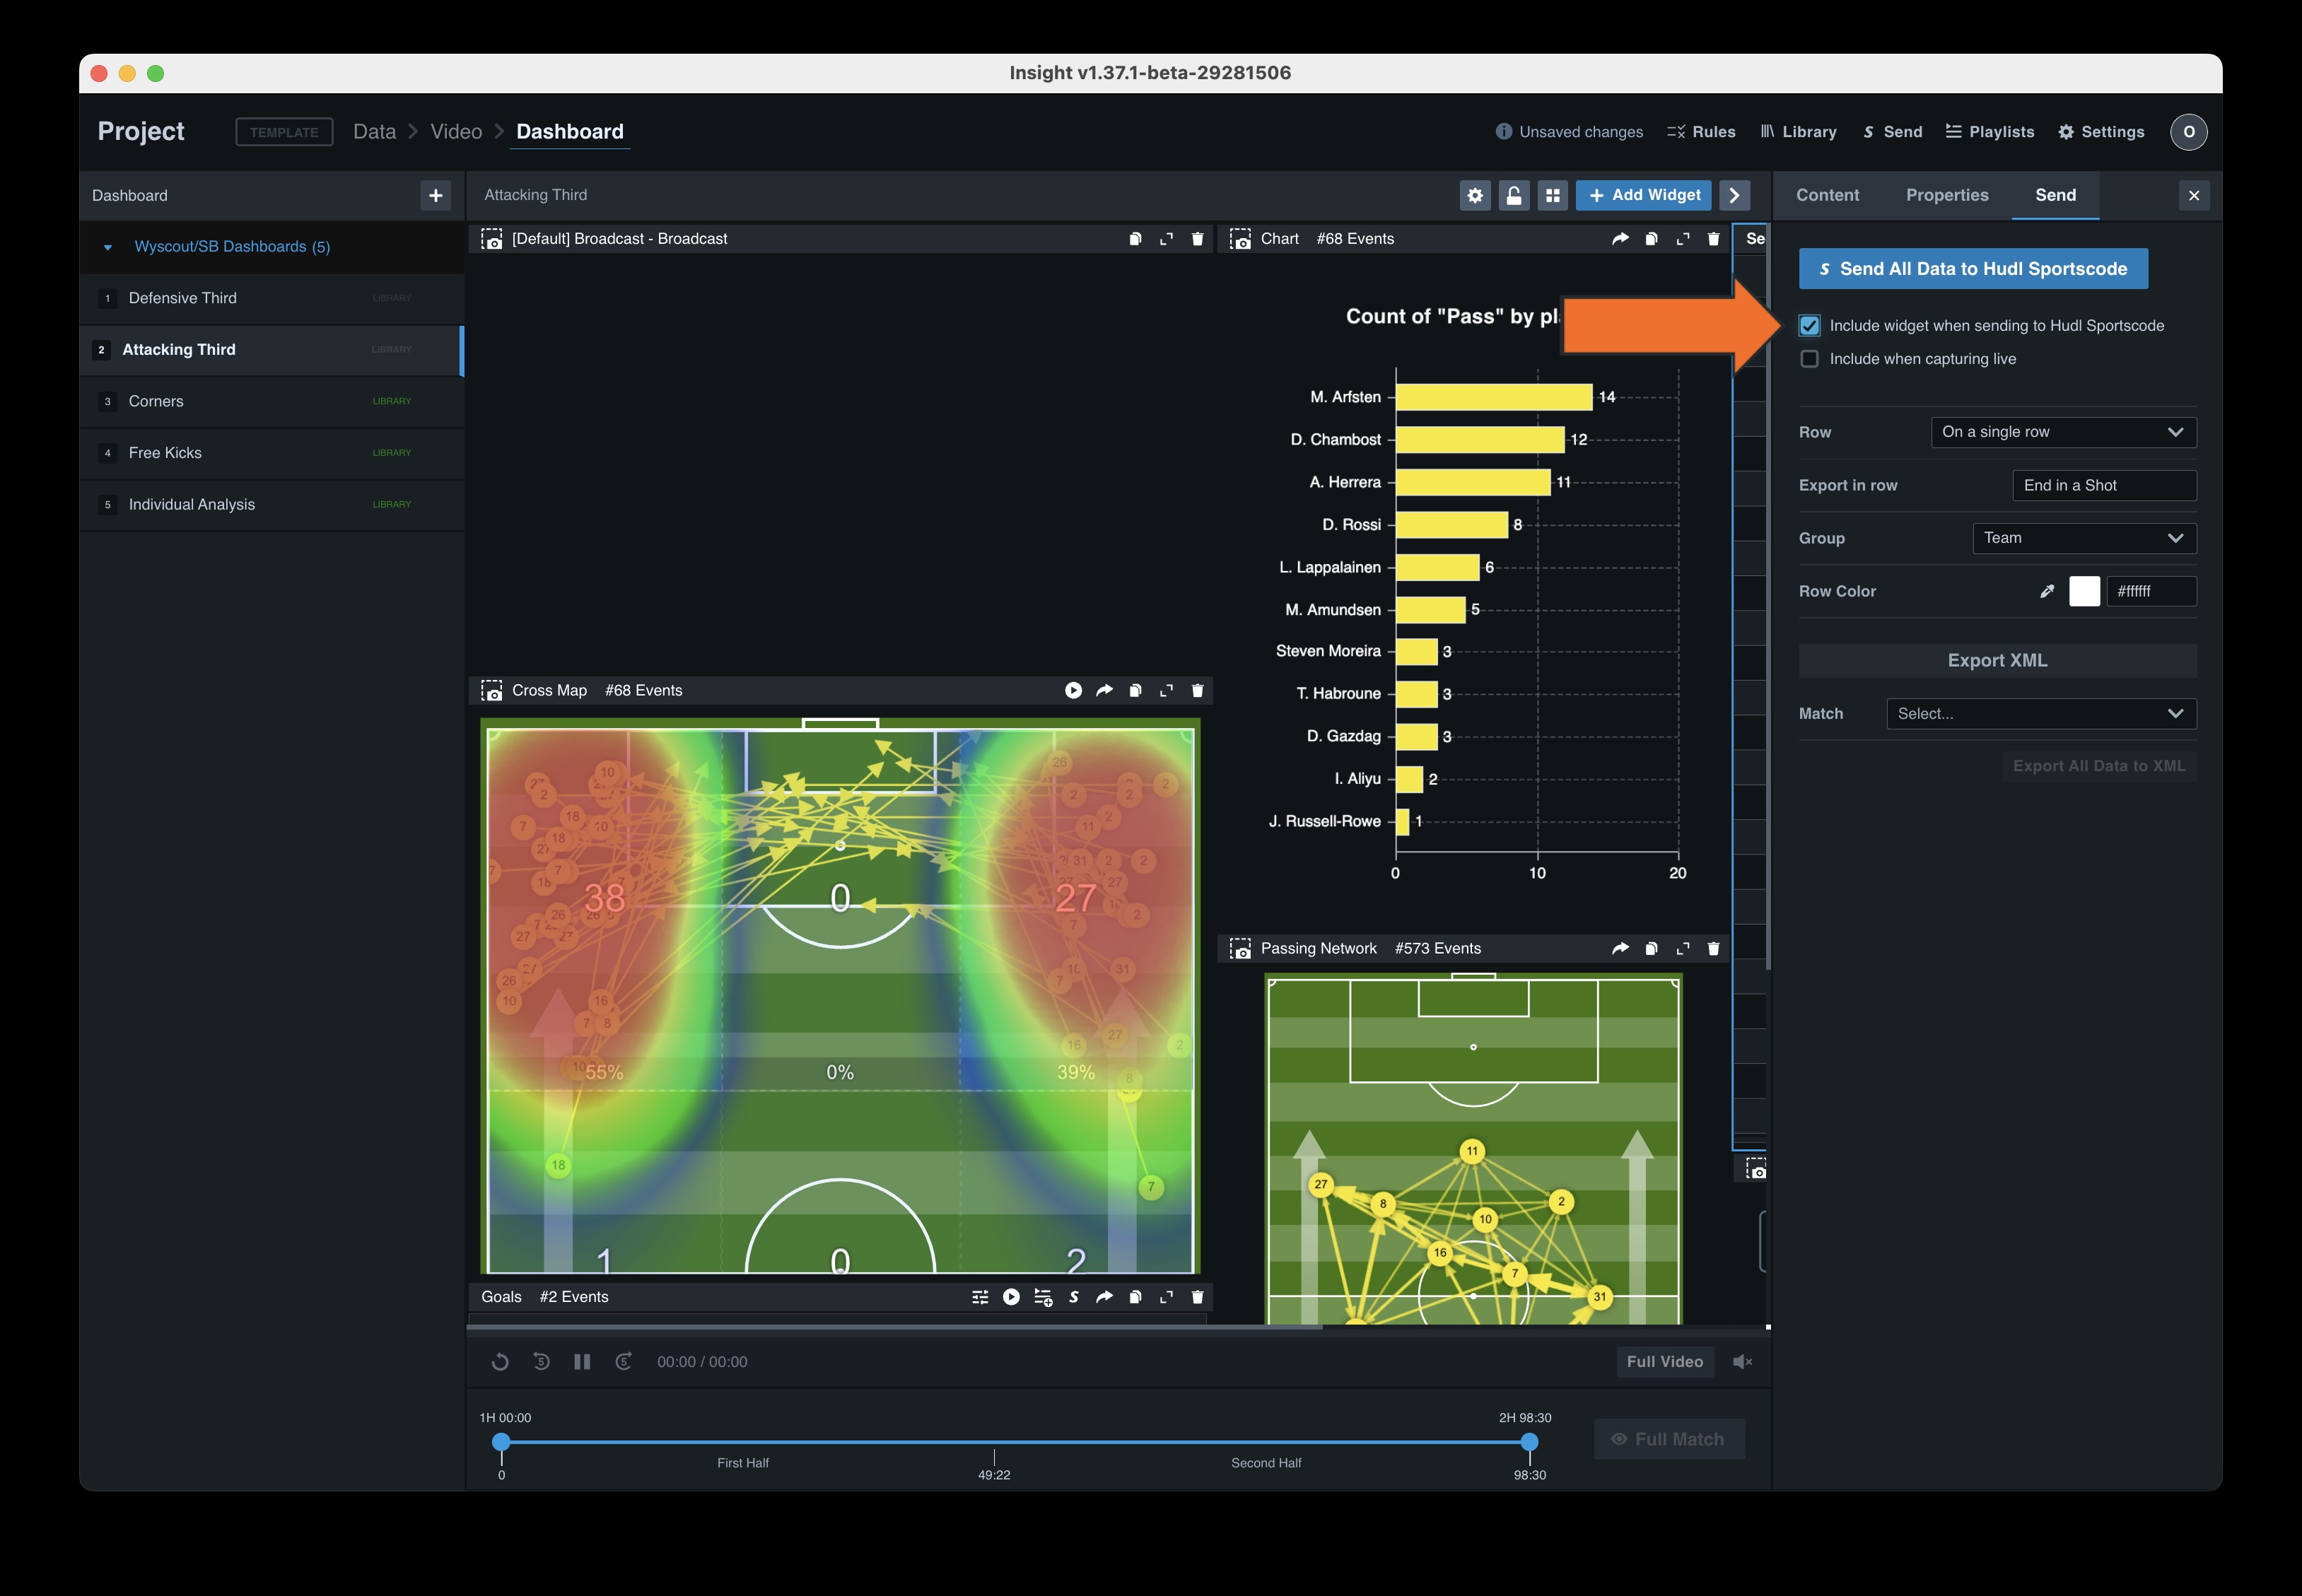Open the Playlists menu in top bar

click(1989, 132)
